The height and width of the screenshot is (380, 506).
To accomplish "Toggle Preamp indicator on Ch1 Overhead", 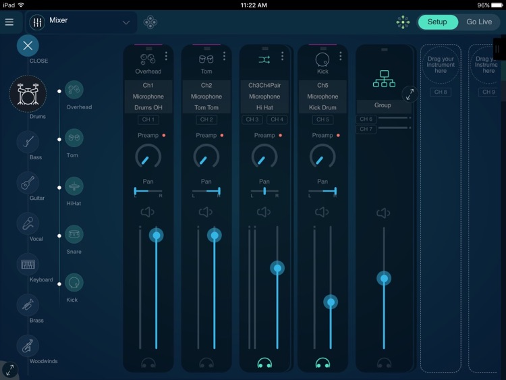I will coord(164,135).
